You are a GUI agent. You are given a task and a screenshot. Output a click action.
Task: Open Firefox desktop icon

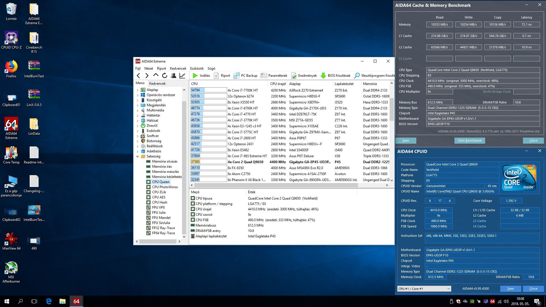tap(11, 69)
